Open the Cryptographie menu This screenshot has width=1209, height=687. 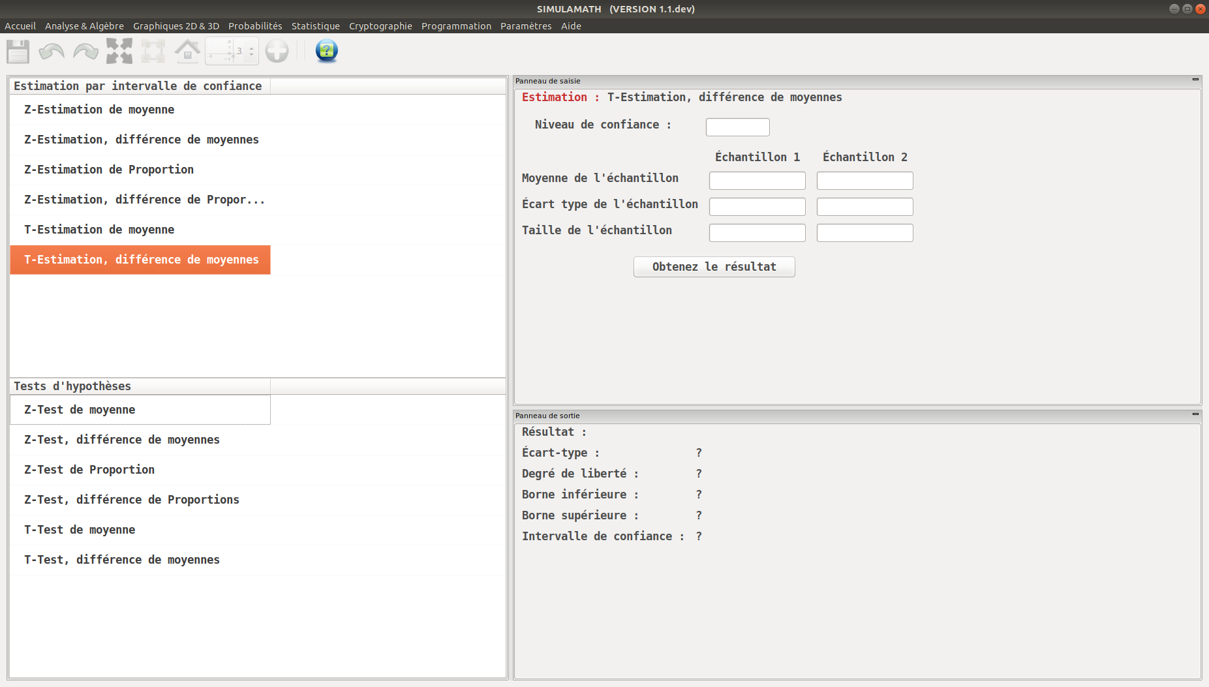pyautogui.click(x=380, y=26)
